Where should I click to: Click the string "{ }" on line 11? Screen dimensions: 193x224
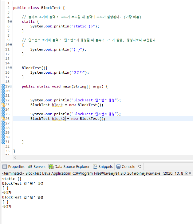click(77, 49)
